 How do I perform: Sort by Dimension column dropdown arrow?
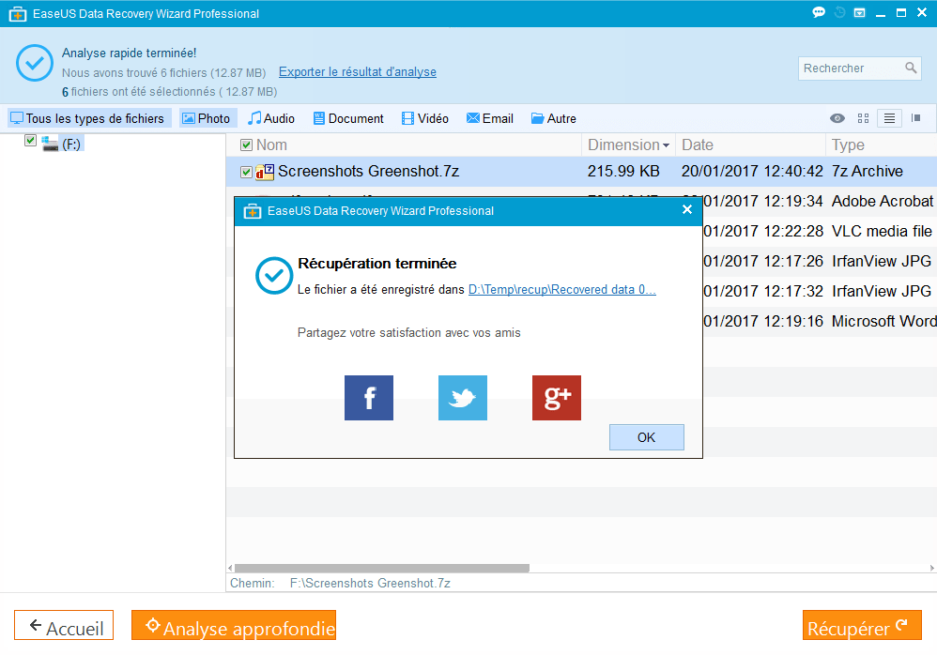[x=666, y=145]
